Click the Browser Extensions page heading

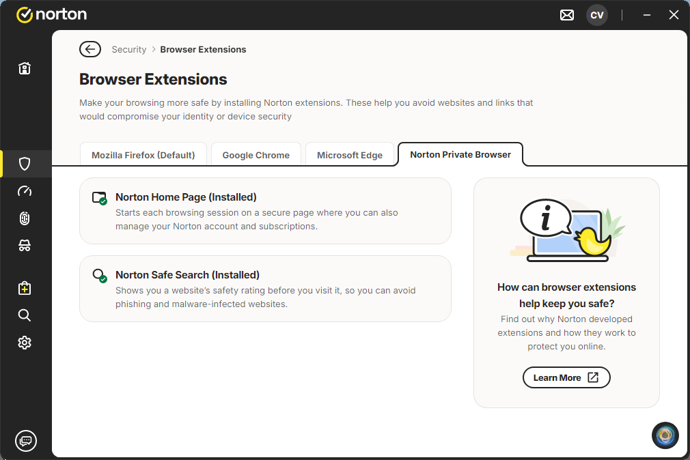point(153,79)
